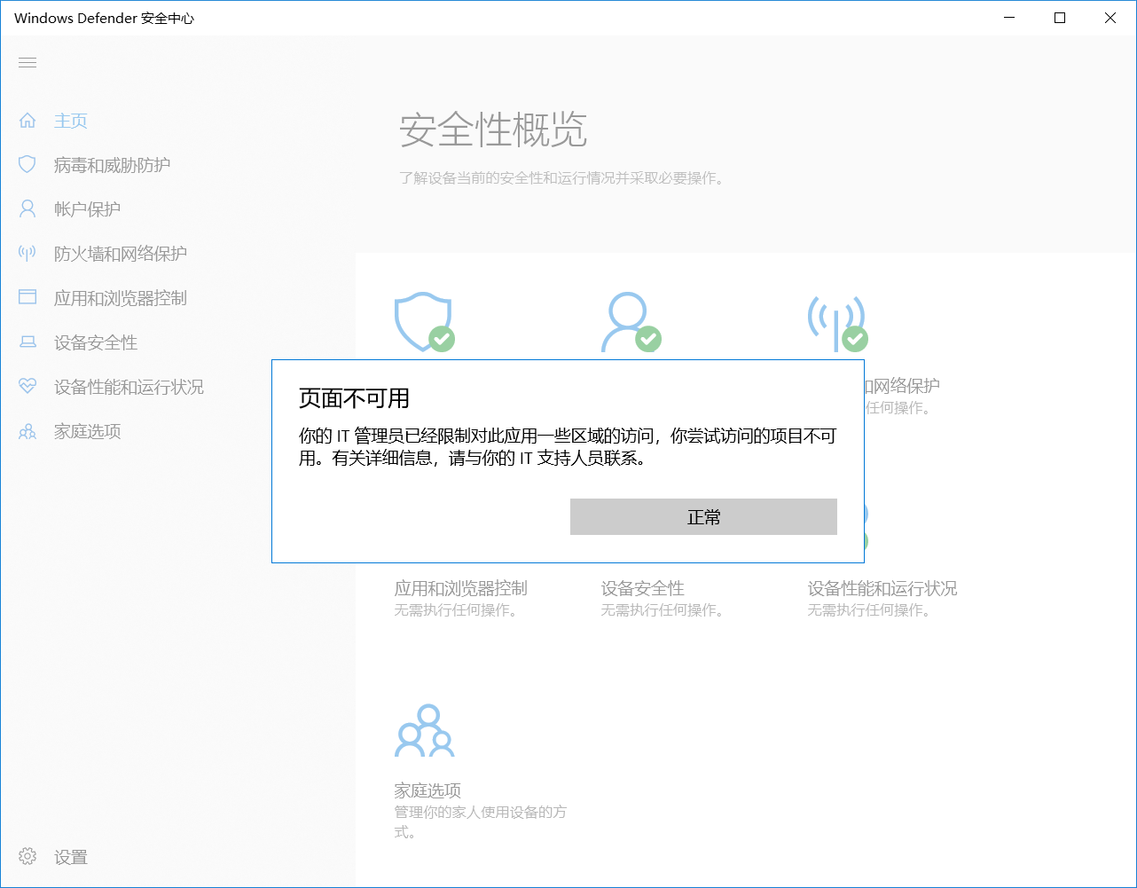Click the 页面不可用 dialog title
1137x888 pixels.
click(354, 398)
